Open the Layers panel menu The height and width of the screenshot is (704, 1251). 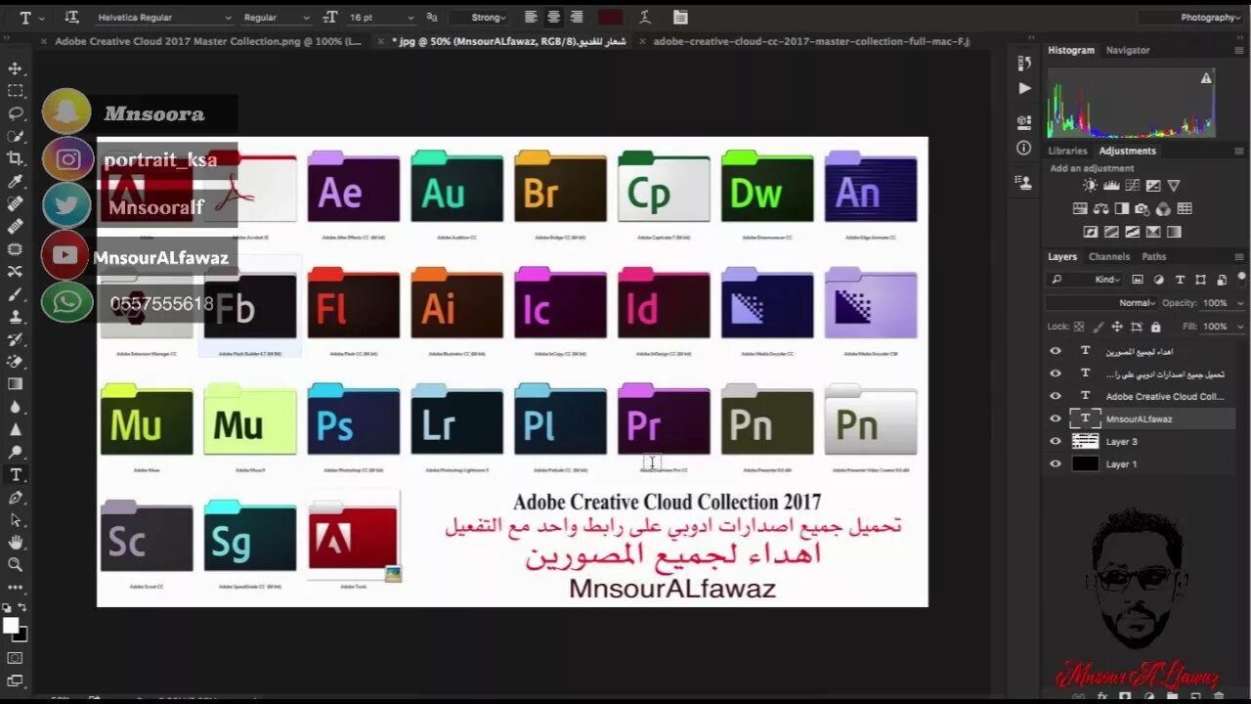[1239, 256]
